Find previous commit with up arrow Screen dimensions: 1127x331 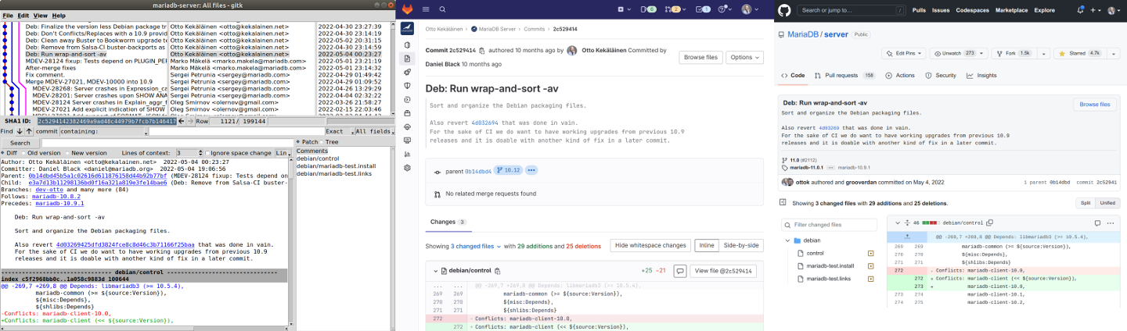click(x=29, y=132)
